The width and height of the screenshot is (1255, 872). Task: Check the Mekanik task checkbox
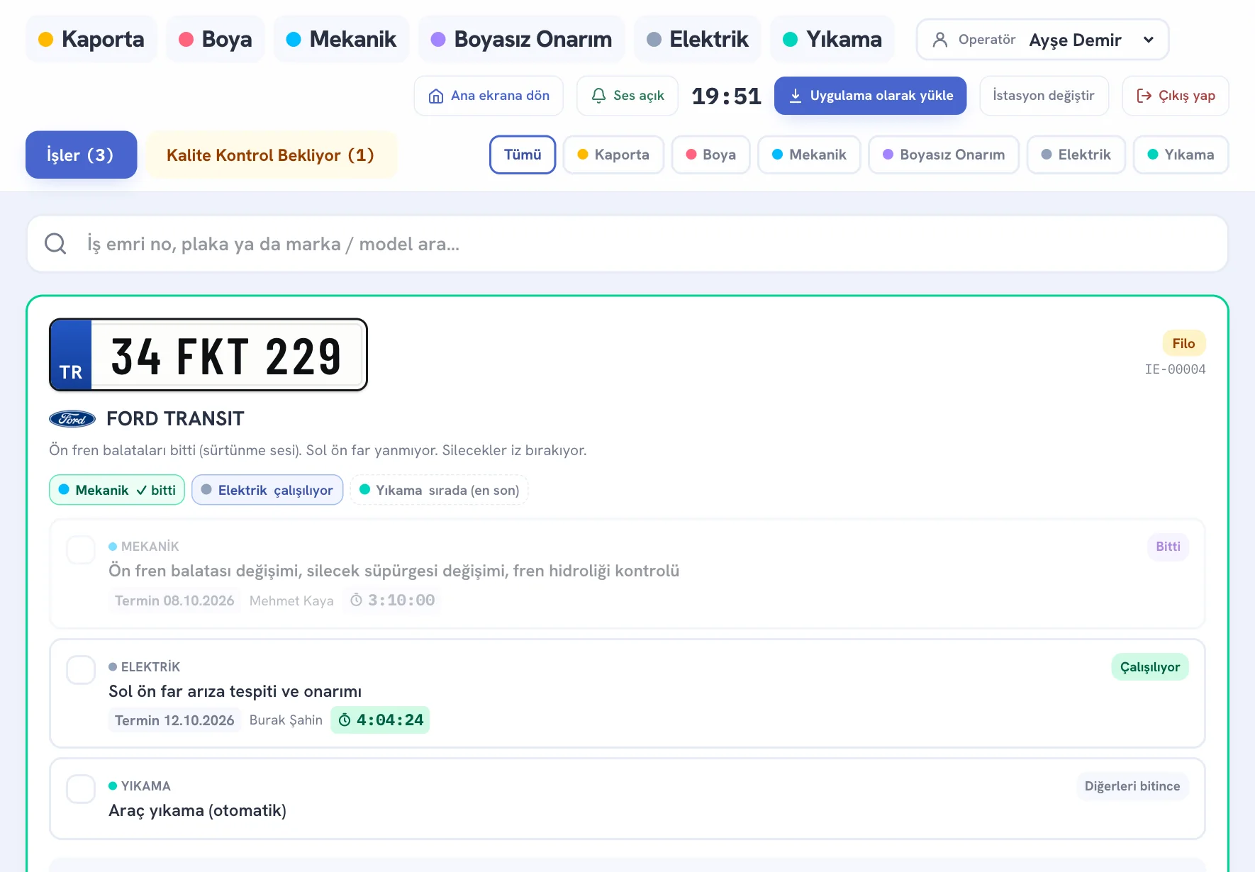(x=81, y=549)
